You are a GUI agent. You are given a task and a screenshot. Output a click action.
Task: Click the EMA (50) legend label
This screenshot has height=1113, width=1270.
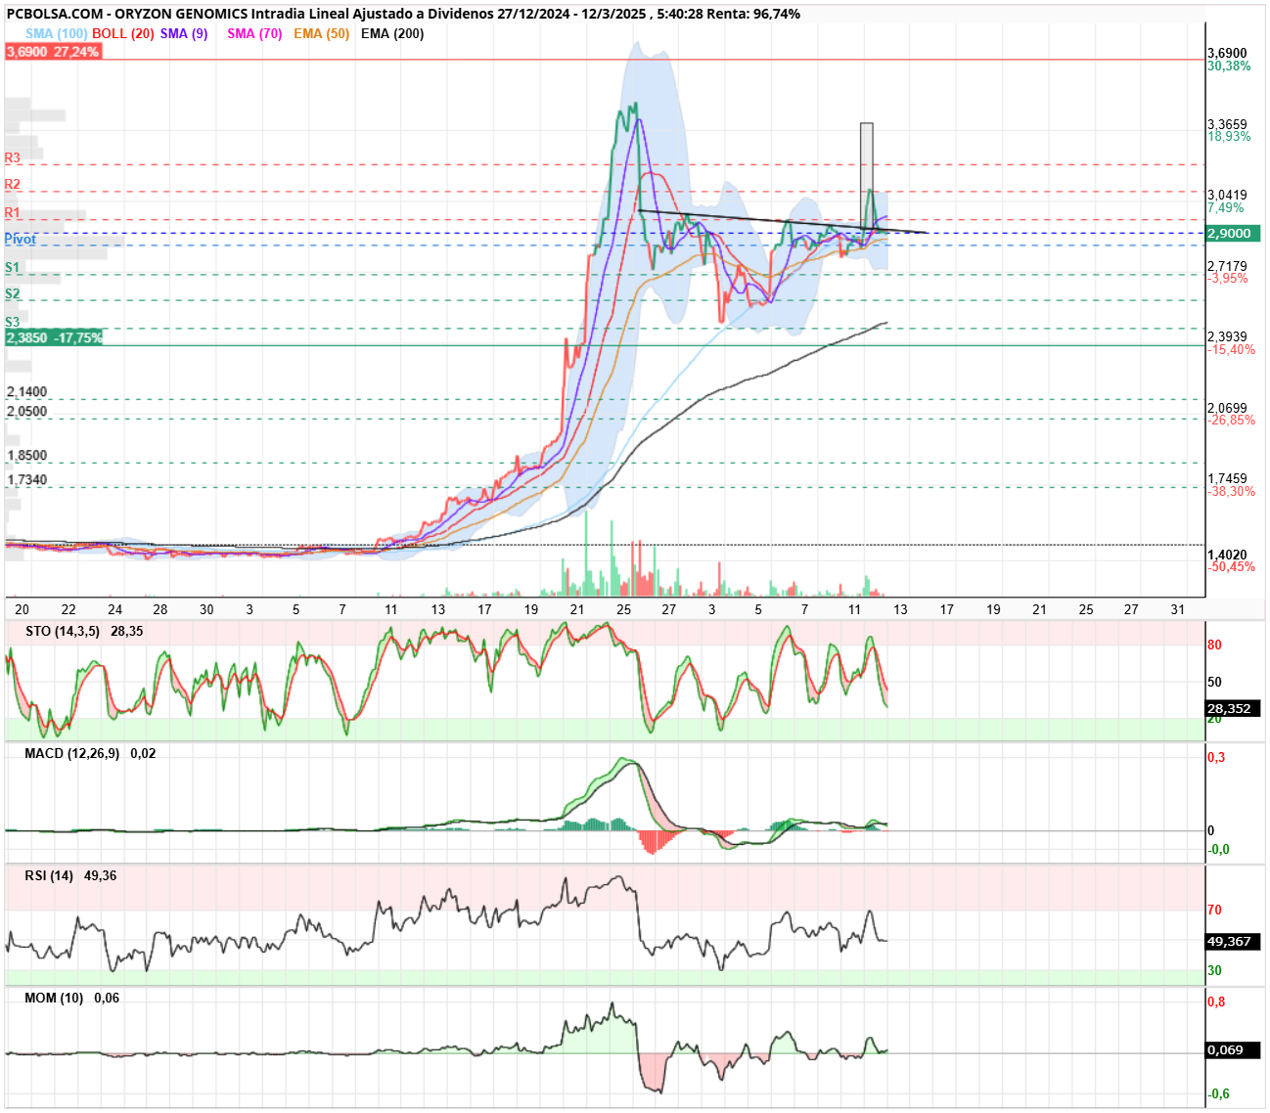321,33
